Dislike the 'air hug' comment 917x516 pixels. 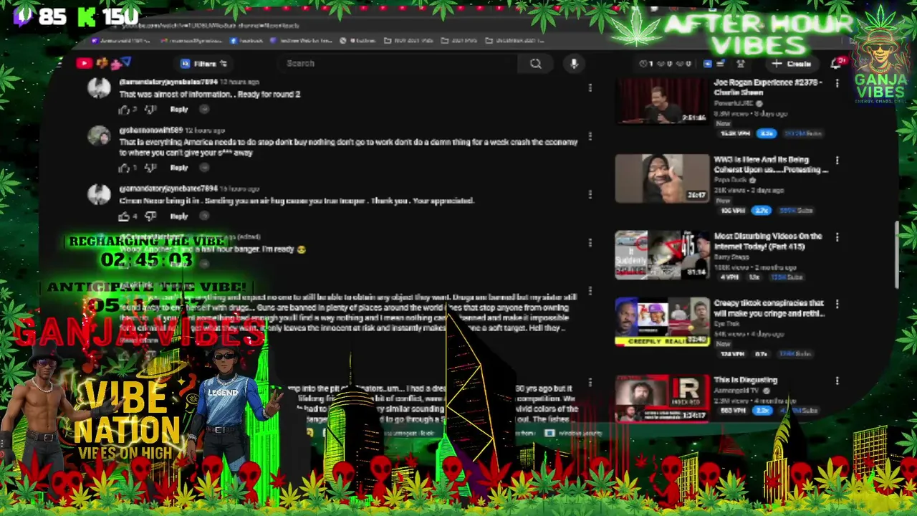point(150,216)
